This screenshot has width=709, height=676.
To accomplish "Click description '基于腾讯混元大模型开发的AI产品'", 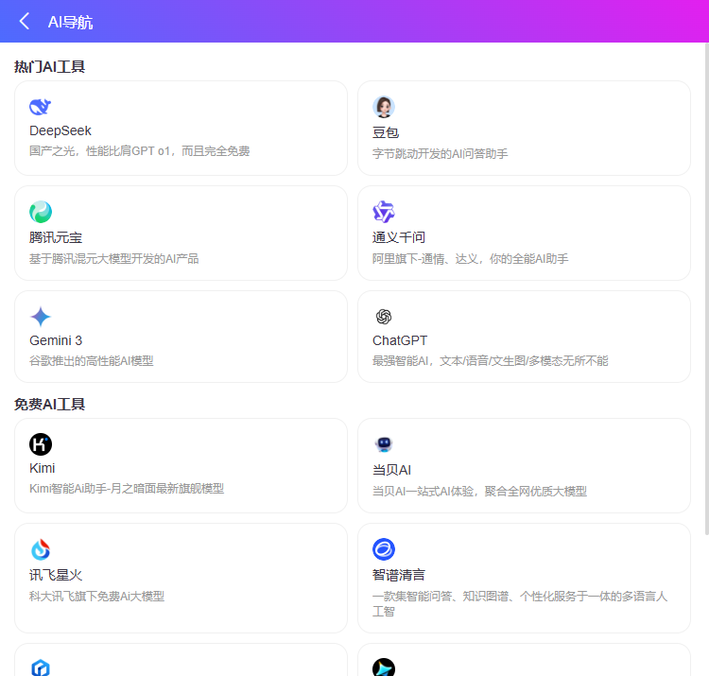I will point(114,259).
